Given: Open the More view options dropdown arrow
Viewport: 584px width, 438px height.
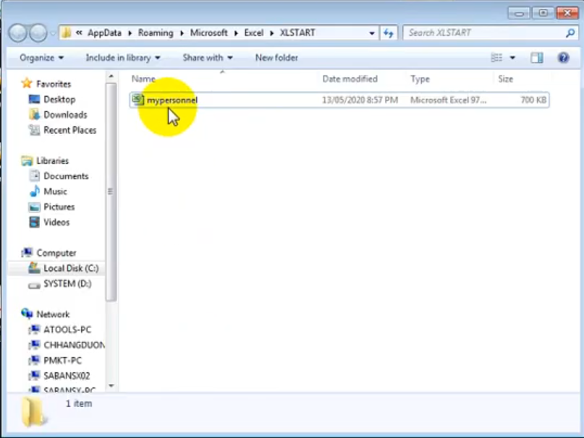Looking at the screenshot, I should coord(512,58).
